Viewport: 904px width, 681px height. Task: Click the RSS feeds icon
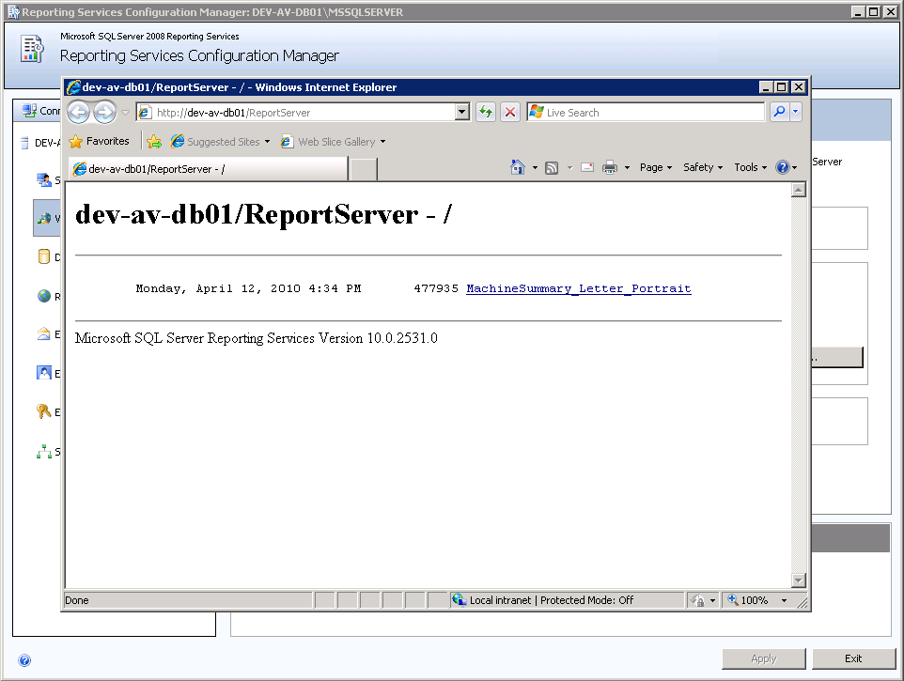(x=552, y=166)
